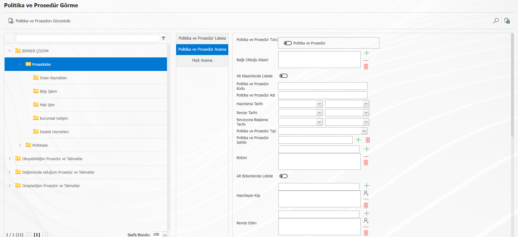Click trash icon for Revize Eden

pyautogui.click(x=366, y=233)
